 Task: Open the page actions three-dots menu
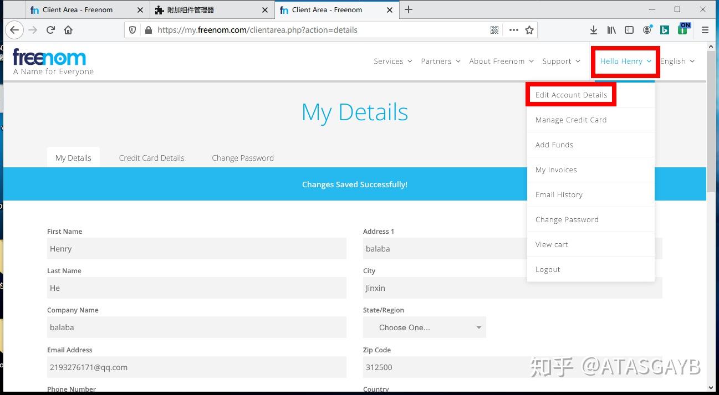513,30
